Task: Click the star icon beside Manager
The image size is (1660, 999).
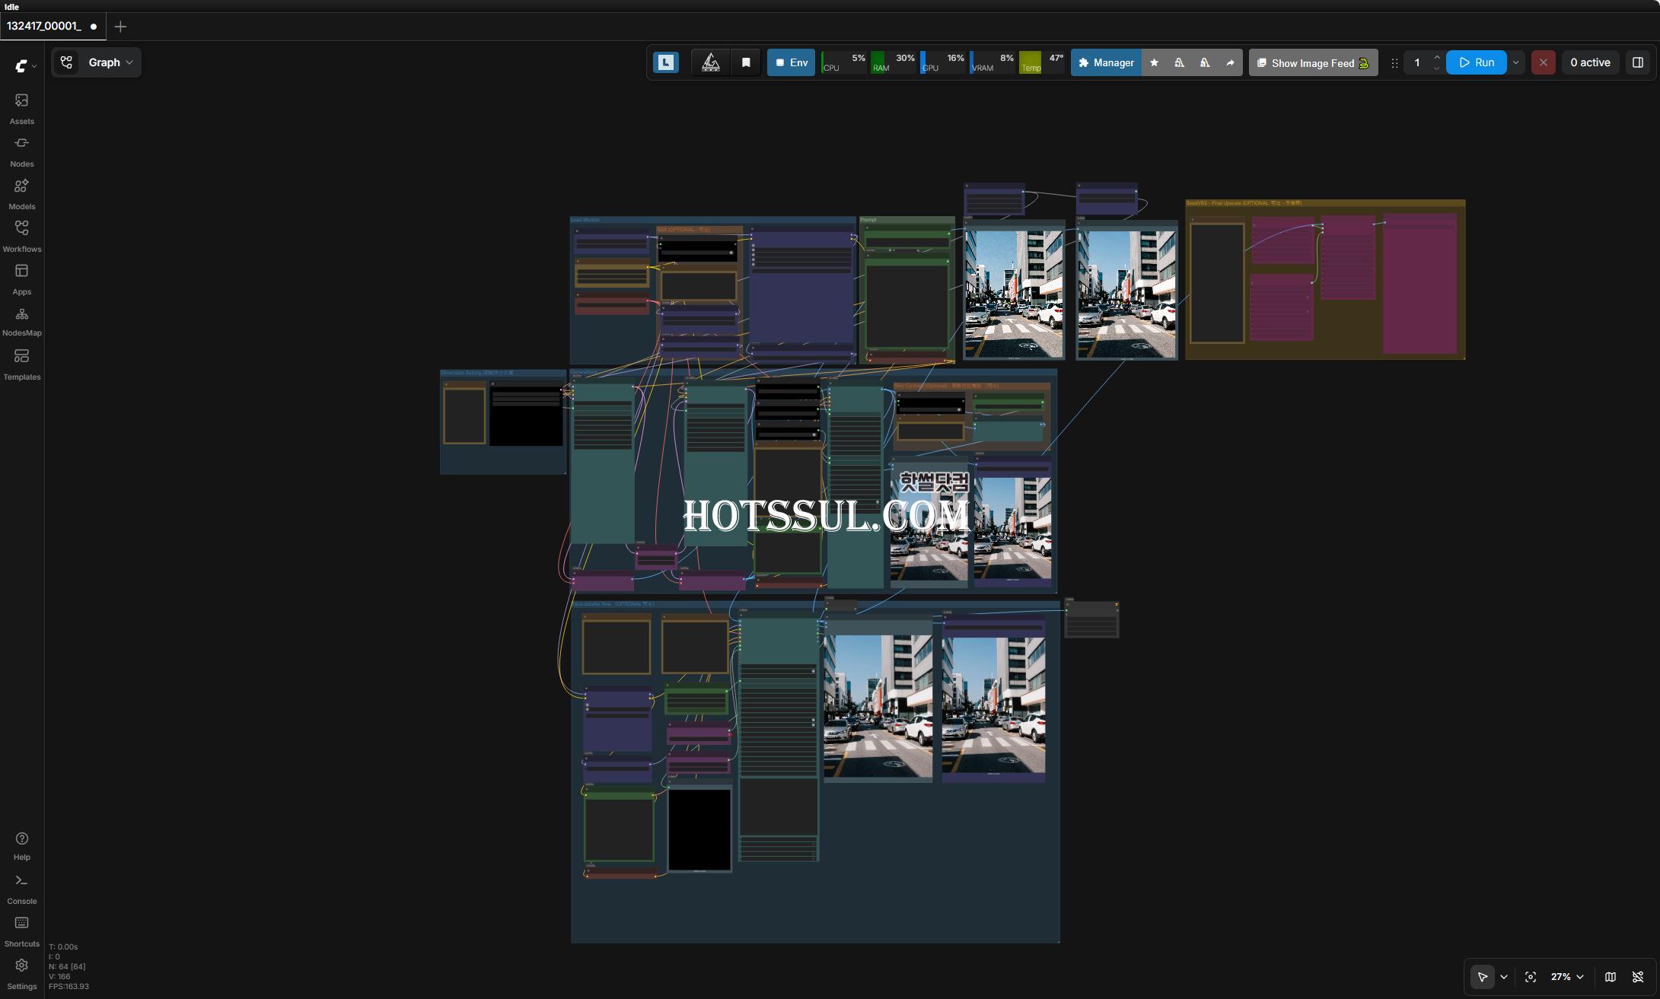Action: point(1154,62)
